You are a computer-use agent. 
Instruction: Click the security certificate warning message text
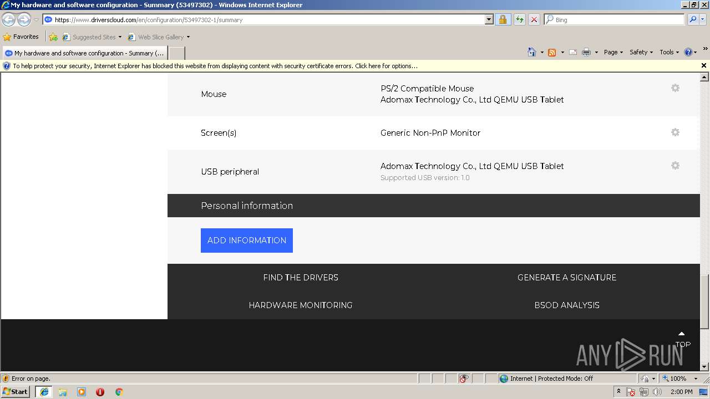point(215,66)
